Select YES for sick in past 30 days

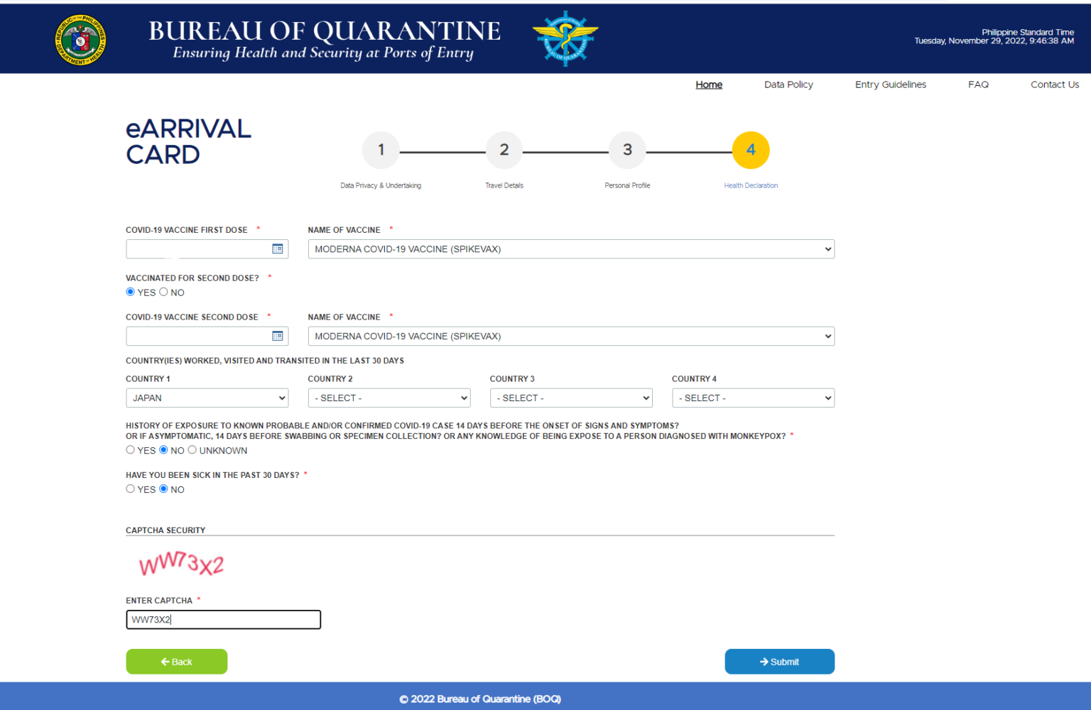131,488
